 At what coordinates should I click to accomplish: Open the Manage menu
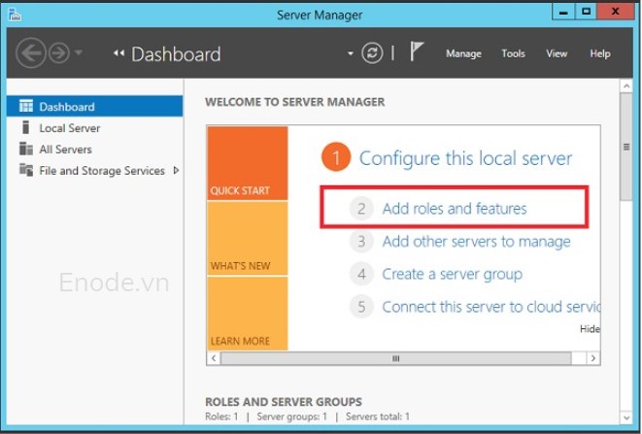pyautogui.click(x=463, y=54)
